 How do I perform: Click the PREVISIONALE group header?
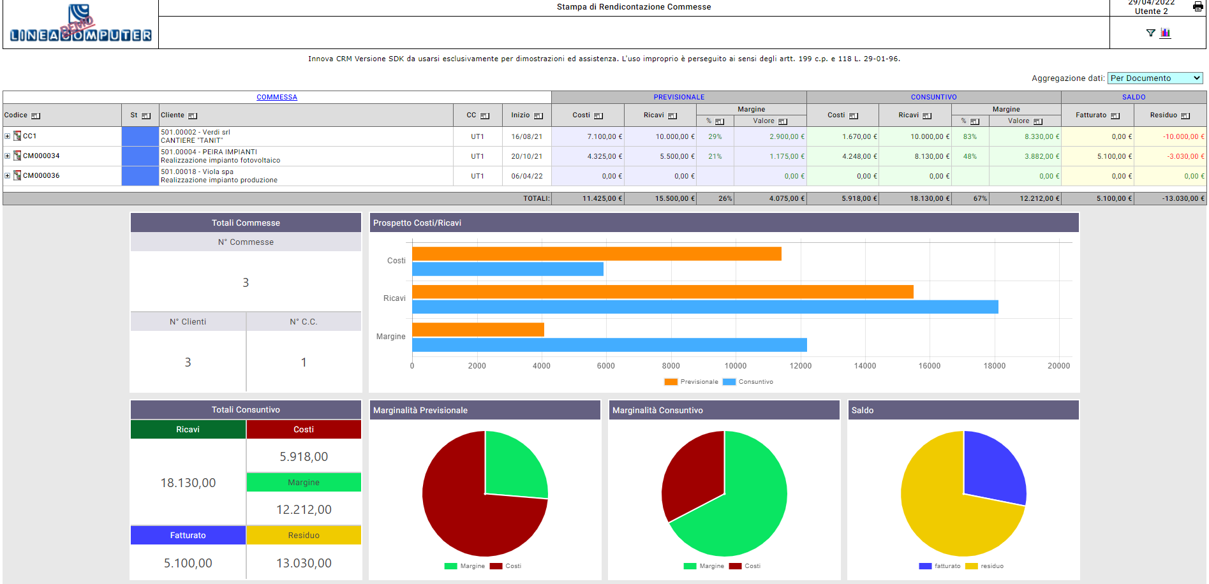click(x=679, y=98)
